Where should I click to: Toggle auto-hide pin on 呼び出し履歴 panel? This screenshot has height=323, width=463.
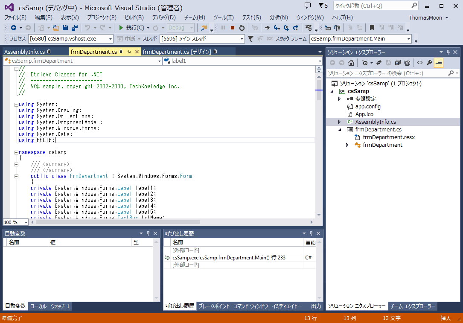tap(311, 233)
